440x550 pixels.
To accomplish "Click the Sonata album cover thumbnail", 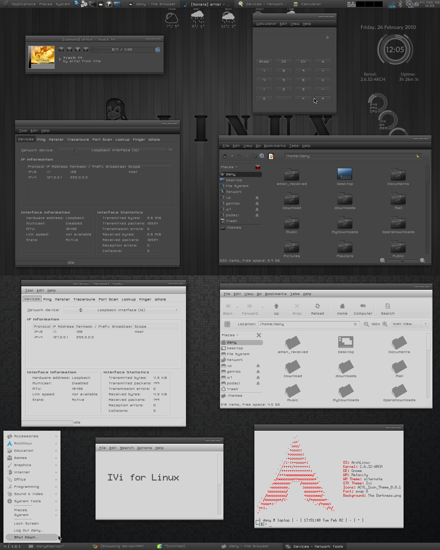I will [x=42, y=57].
